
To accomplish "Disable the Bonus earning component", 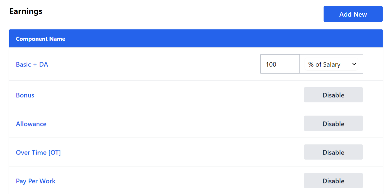I will (x=333, y=95).
